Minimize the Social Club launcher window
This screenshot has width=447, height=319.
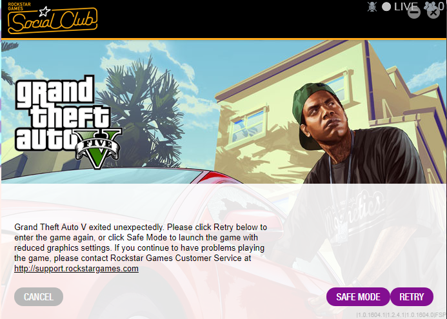coord(414,12)
